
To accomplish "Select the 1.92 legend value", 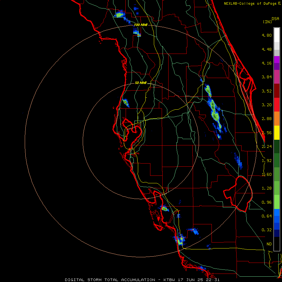I will coord(267,161).
